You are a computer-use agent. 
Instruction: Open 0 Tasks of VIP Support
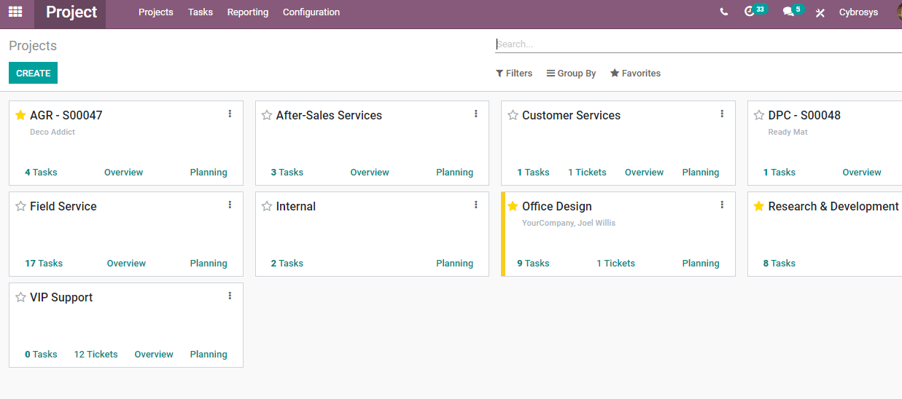[x=41, y=355]
